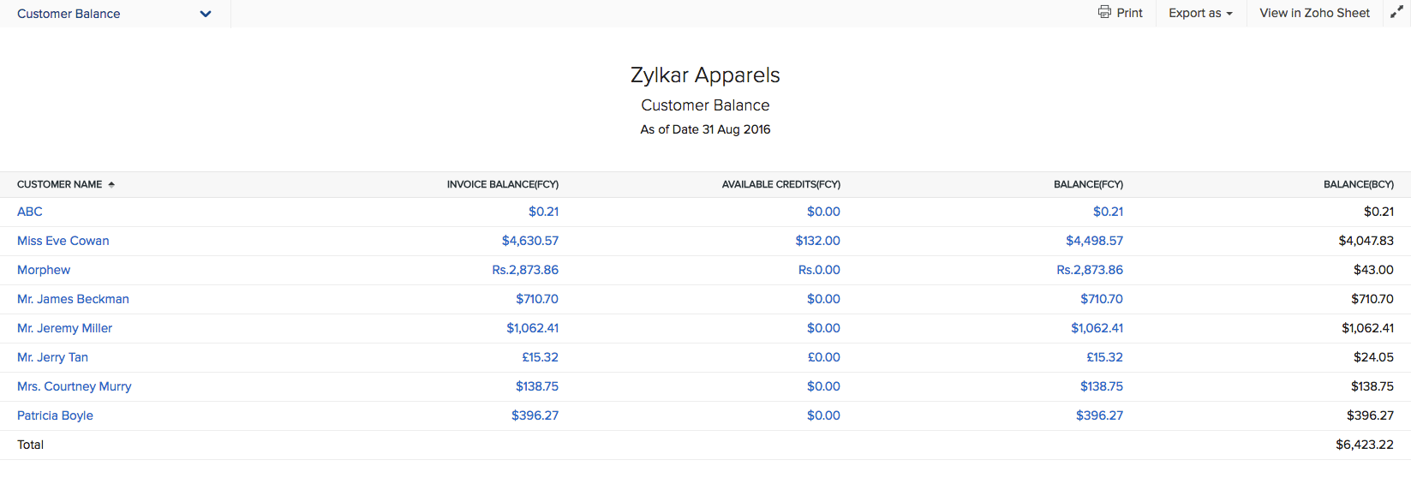Open Mr. Jerry Tan's £15.32 invoice balance
1411x478 pixels.
pyautogui.click(x=540, y=357)
